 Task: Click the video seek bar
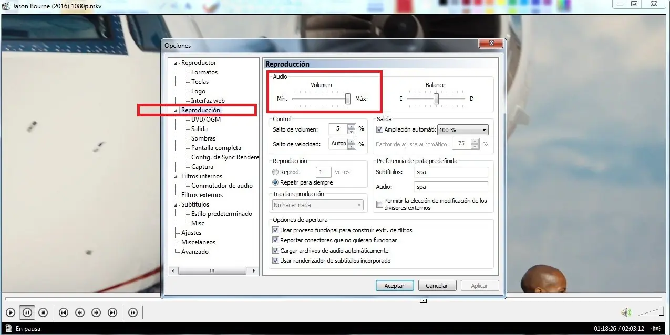[335, 298]
